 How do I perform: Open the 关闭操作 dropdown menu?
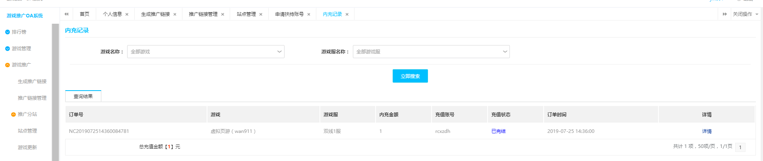point(745,14)
